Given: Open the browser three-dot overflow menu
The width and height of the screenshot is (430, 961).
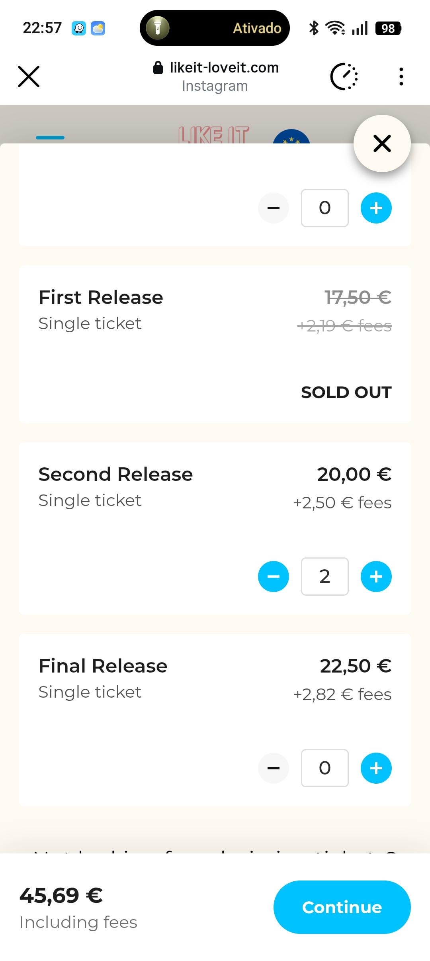Looking at the screenshot, I should tap(401, 76).
